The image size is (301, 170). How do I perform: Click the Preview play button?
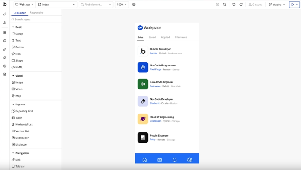[x=293, y=5]
